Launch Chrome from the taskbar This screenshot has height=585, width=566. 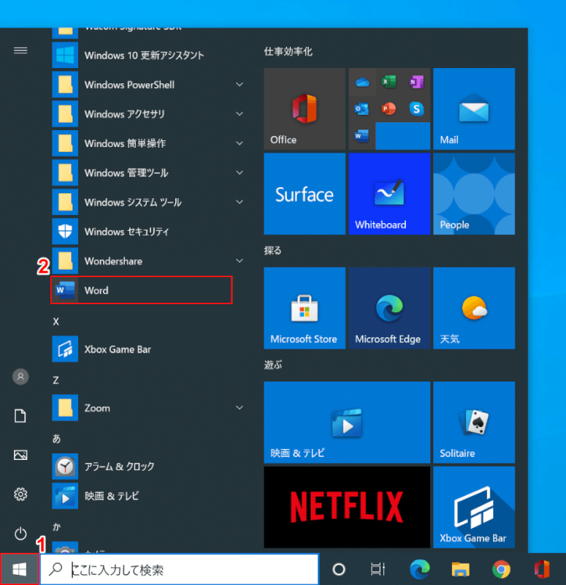coord(501,570)
